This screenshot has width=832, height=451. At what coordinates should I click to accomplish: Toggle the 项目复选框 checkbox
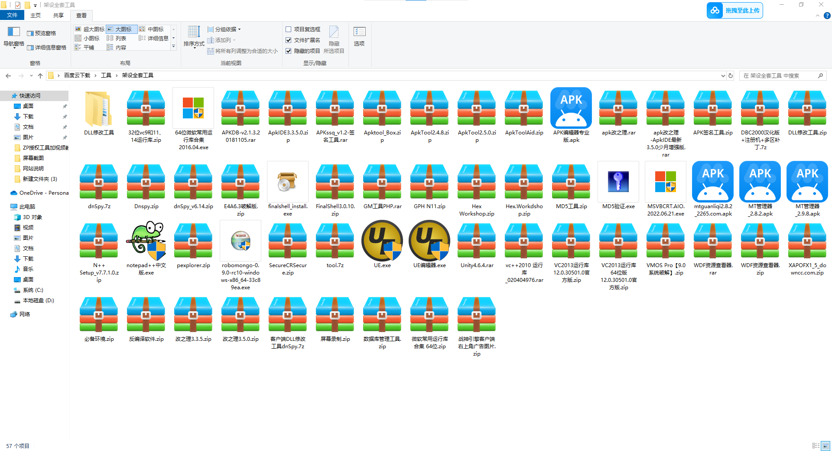[x=289, y=29]
